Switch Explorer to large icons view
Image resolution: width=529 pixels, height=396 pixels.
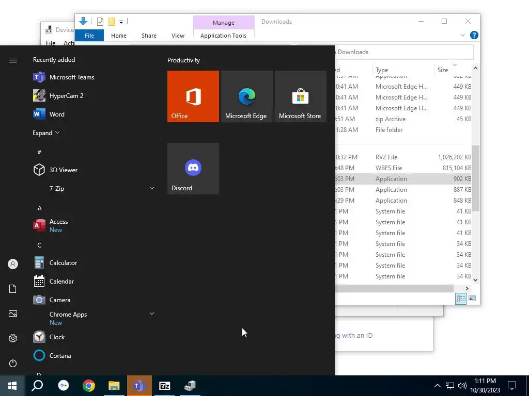472,299
